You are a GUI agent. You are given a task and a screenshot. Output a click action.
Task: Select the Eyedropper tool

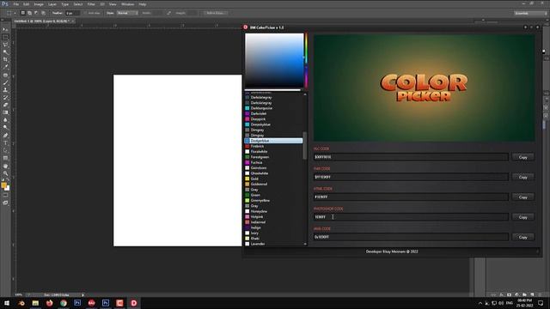(x=5, y=67)
